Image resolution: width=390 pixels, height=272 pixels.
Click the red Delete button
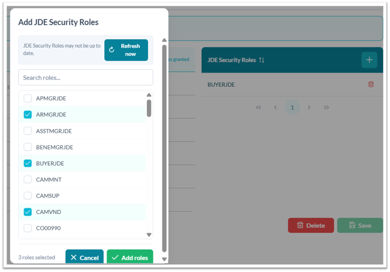(311, 225)
